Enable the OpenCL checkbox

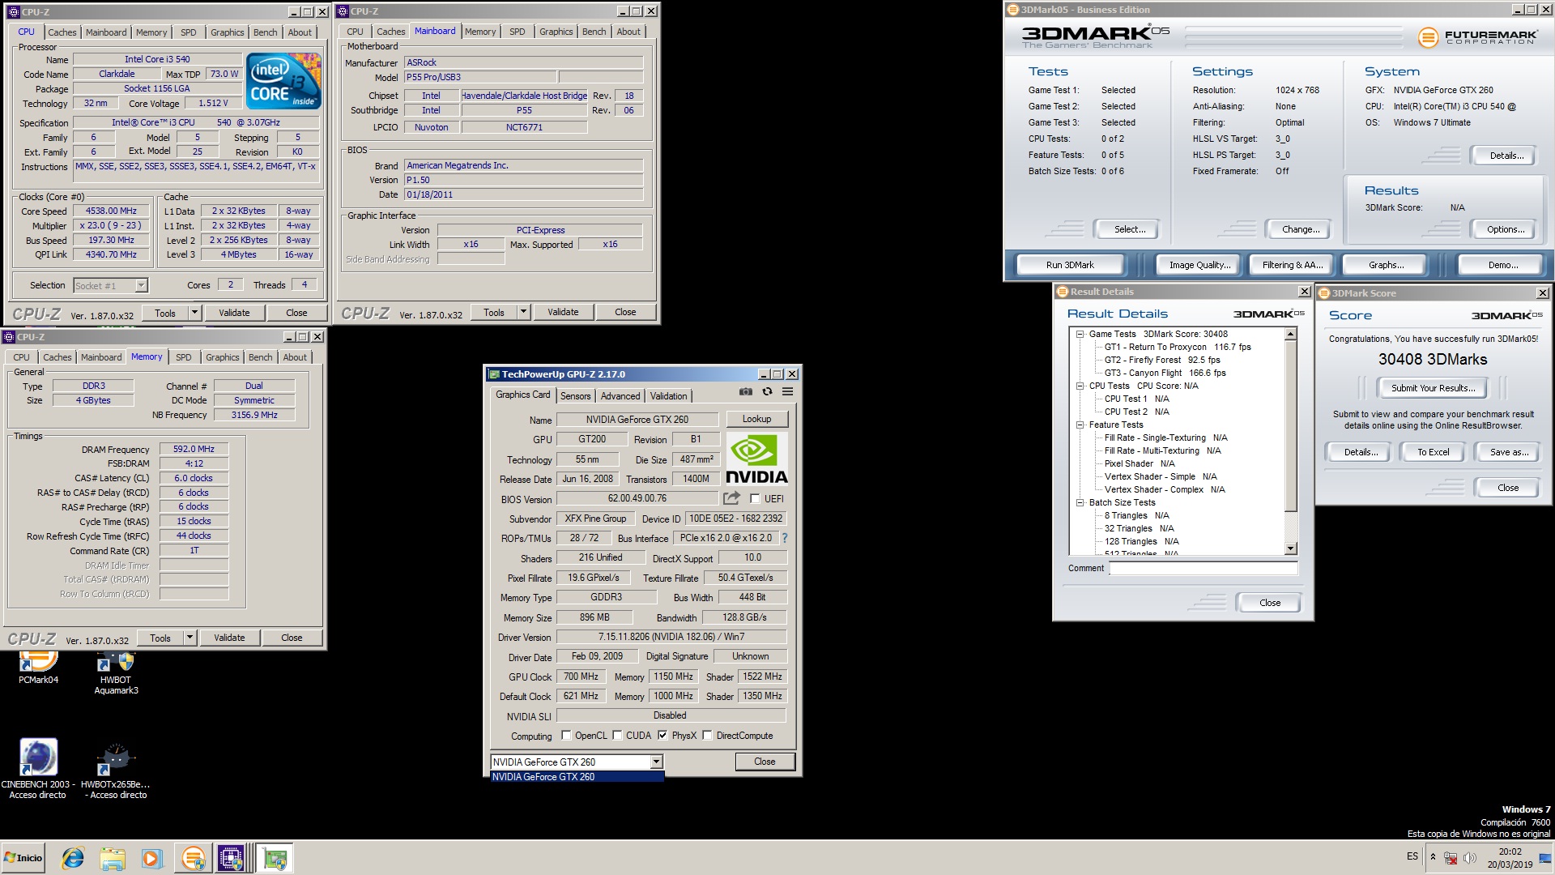tap(565, 736)
